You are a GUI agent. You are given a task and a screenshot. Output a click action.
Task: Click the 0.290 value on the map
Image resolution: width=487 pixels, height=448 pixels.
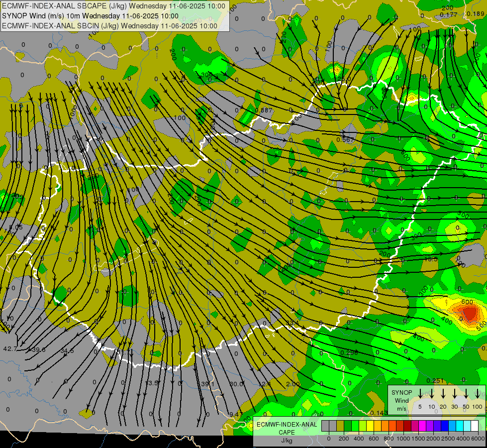click(349, 352)
